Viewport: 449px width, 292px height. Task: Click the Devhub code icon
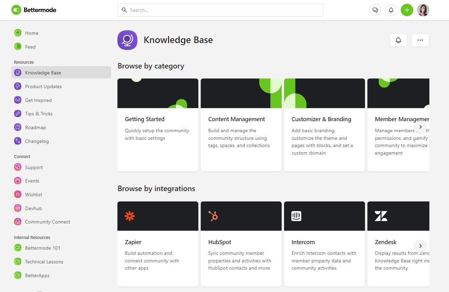[18, 208]
